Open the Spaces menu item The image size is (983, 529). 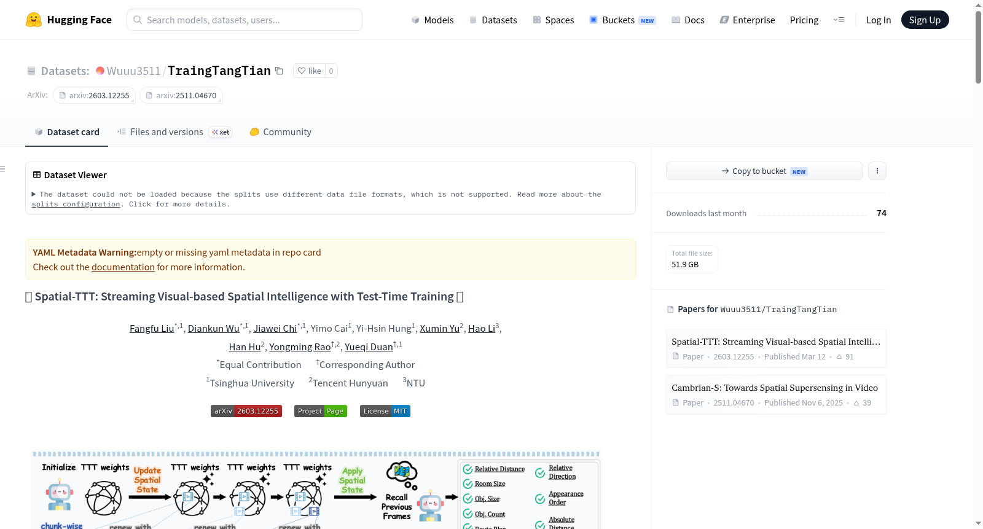pyautogui.click(x=554, y=20)
